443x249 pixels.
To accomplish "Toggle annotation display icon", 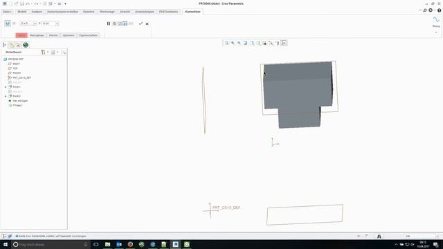I will pos(277,43).
